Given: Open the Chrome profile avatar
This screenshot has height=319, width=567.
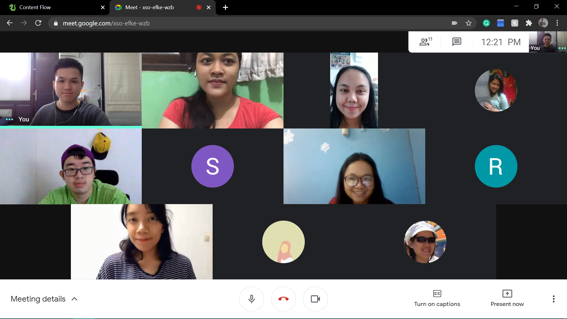Looking at the screenshot, I should click(x=543, y=23).
